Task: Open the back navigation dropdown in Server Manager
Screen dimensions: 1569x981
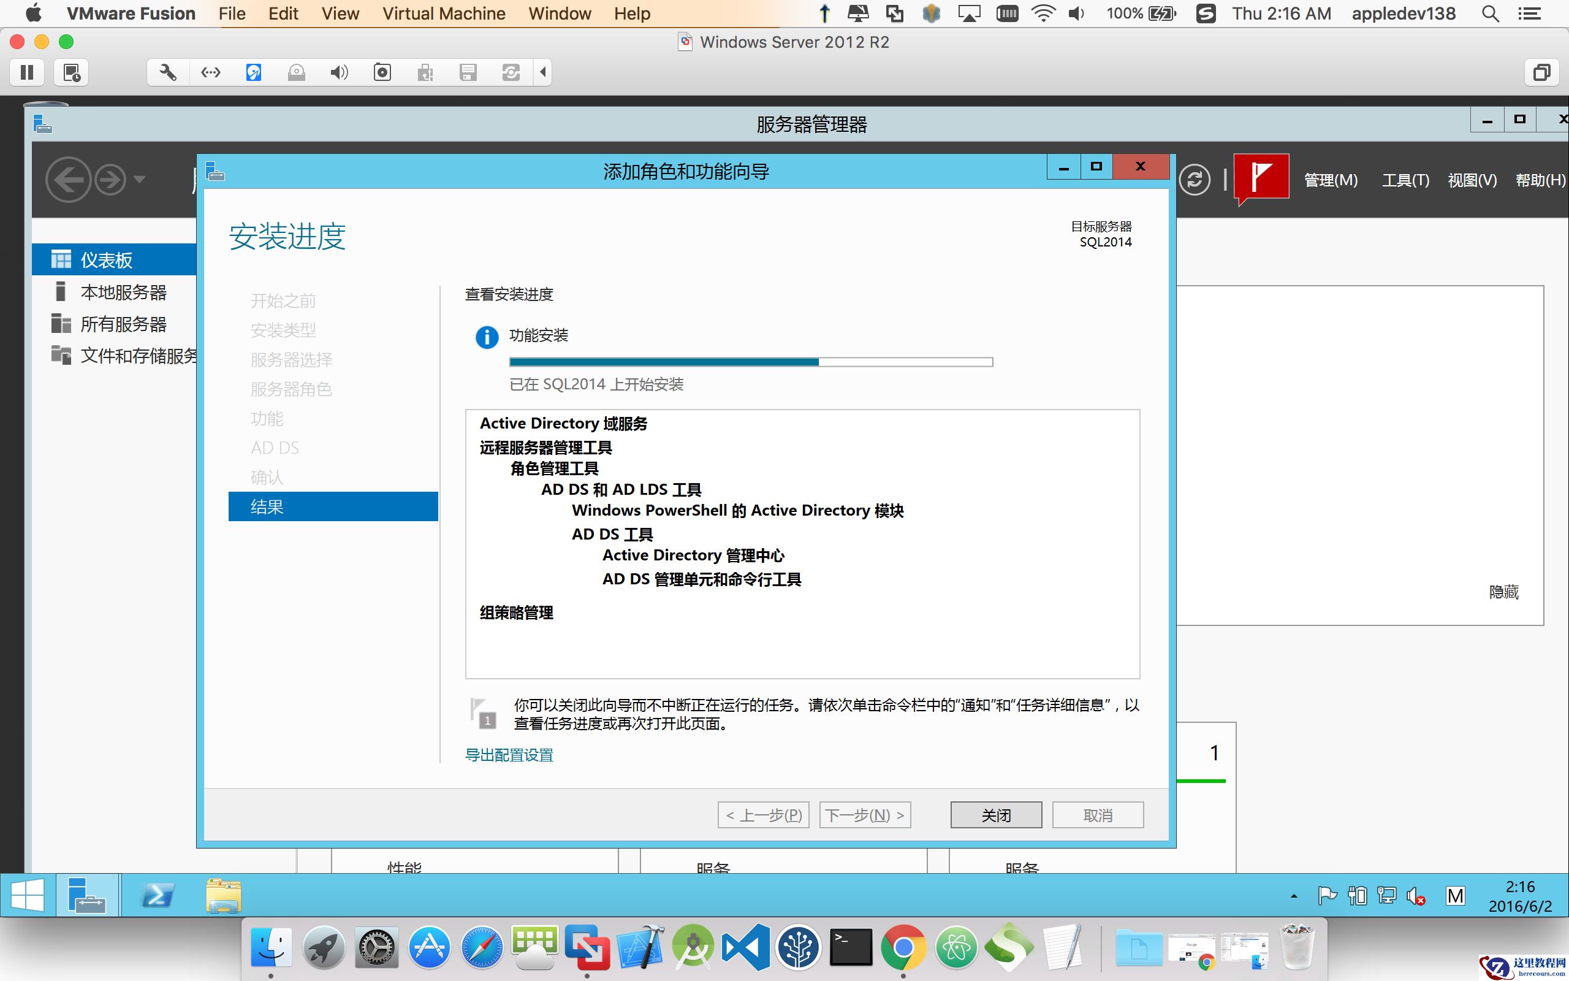Action: pyautogui.click(x=139, y=180)
